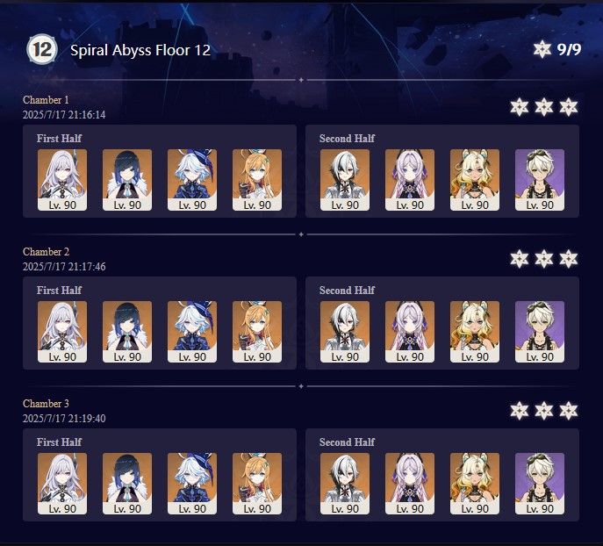Select Chamber 1 first-half dark blue-haired character portrait
This screenshot has width=603, height=546.
click(127, 180)
